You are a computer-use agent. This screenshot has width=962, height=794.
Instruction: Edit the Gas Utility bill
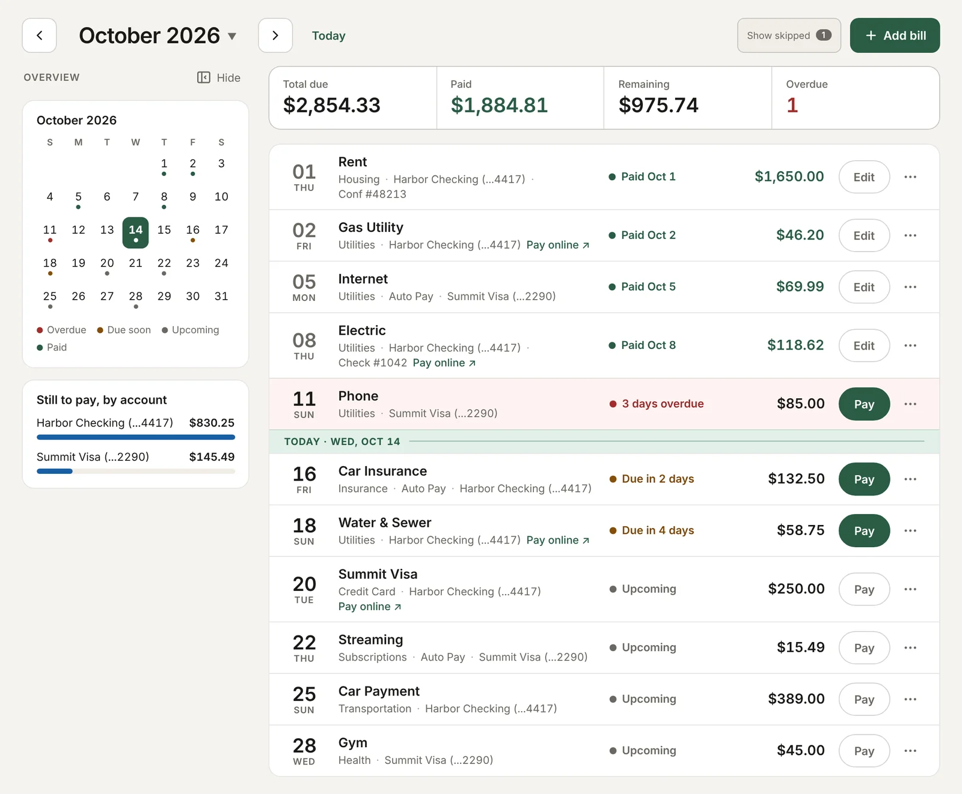pos(864,235)
